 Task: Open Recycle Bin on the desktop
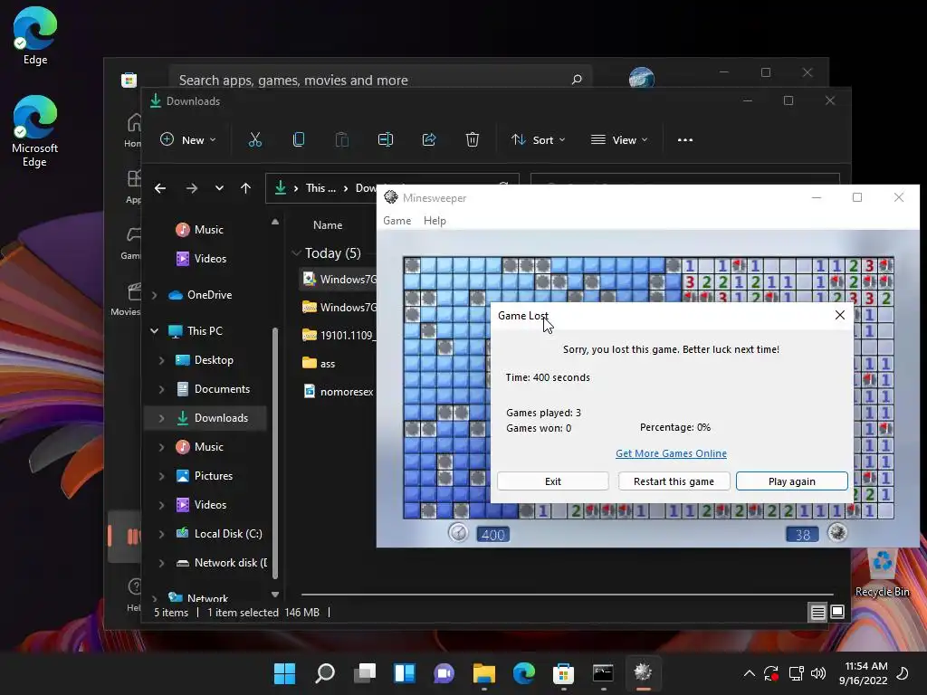[x=882, y=572]
